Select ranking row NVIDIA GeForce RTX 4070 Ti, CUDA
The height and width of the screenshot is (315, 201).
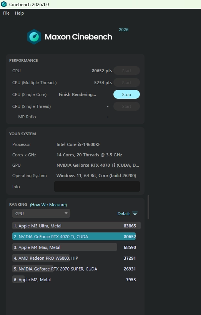(74, 237)
